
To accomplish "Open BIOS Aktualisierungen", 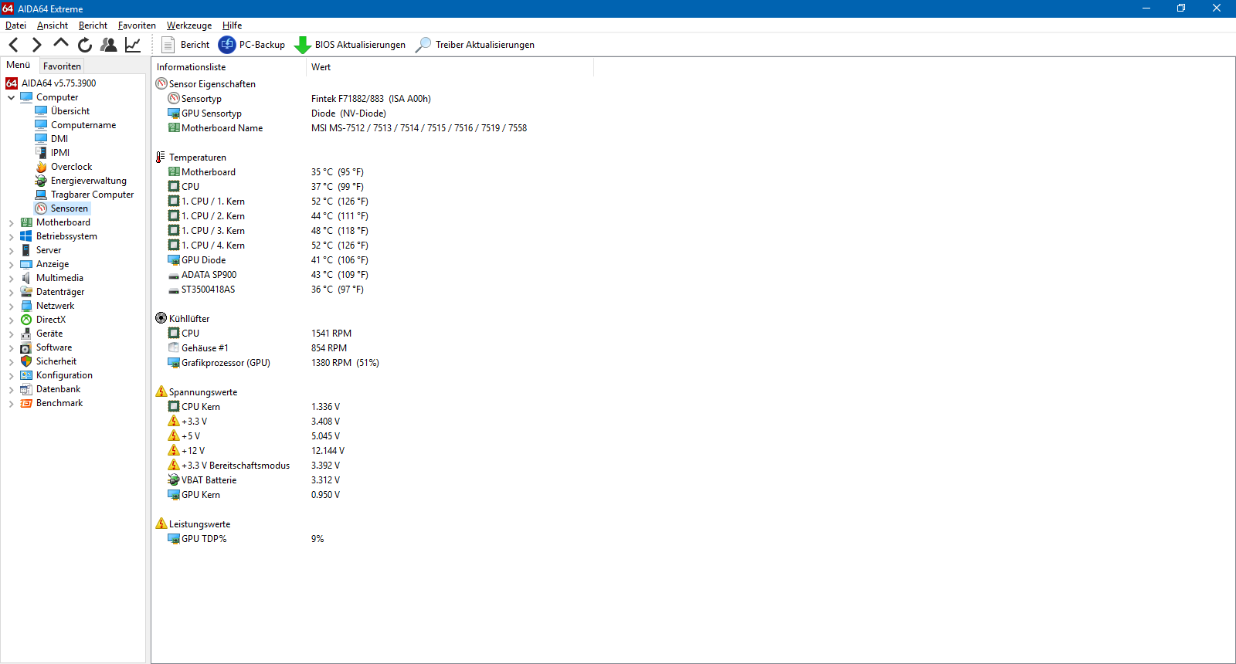I will pyautogui.click(x=350, y=45).
